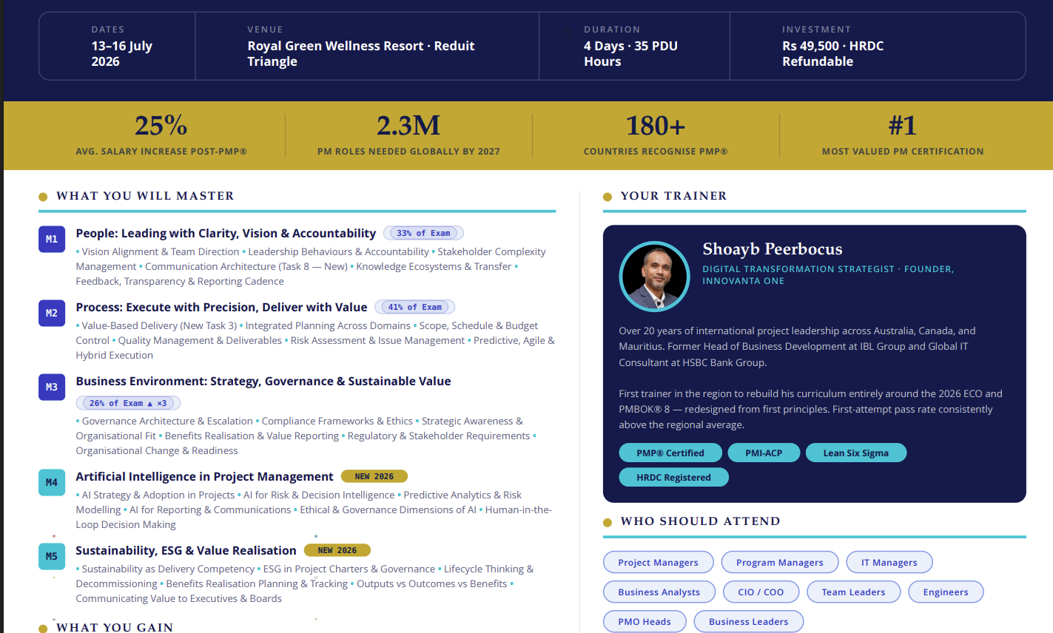Click the Governance Architecture & Escalation topics
Screen dimensions: 1053x633
(306, 436)
